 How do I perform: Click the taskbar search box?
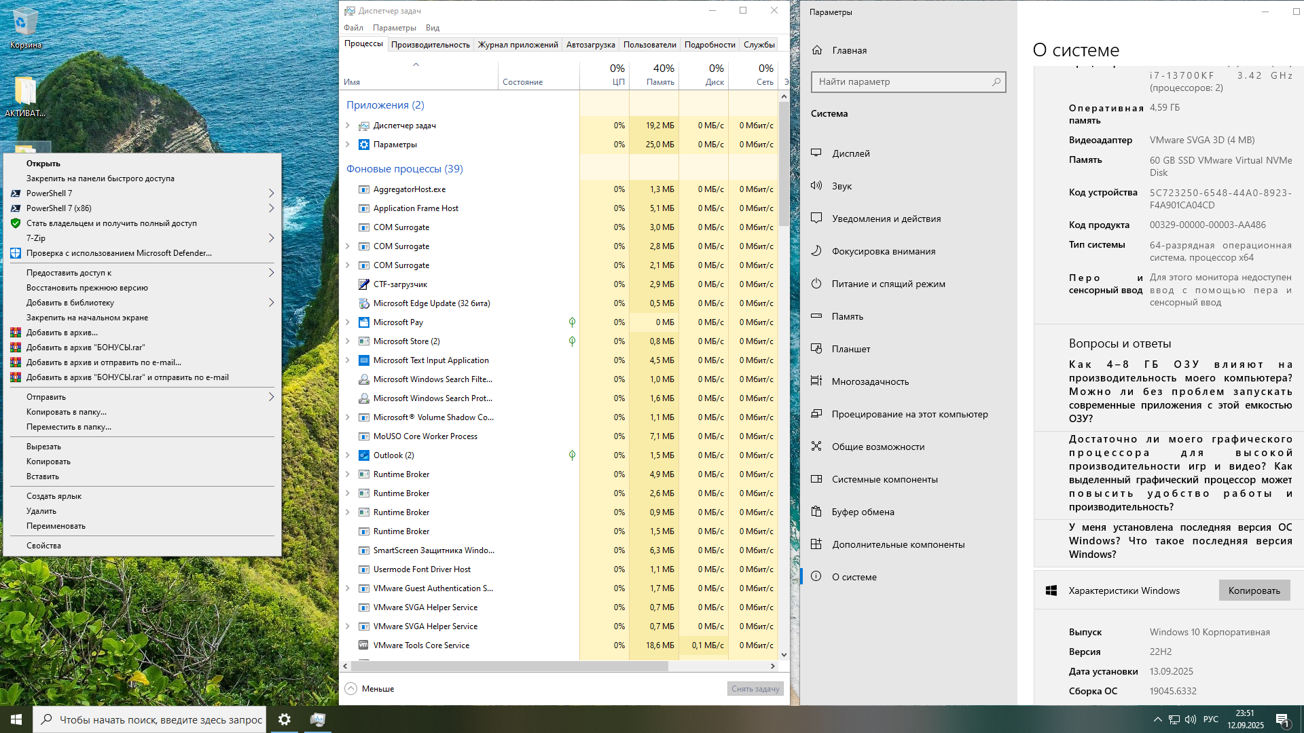(149, 719)
